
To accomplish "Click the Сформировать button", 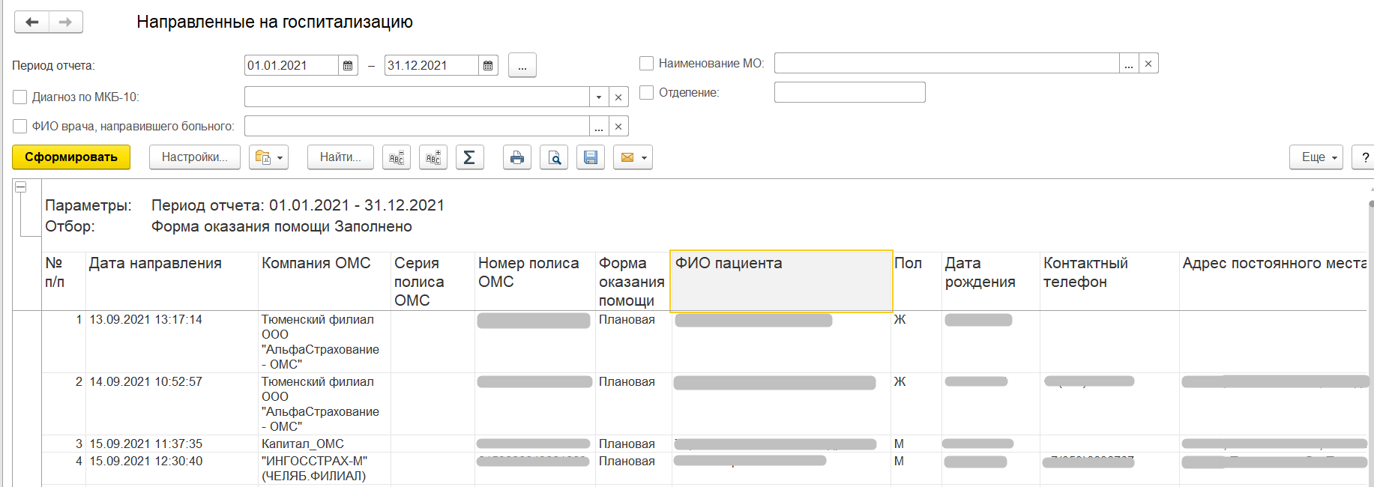I will (x=71, y=157).
